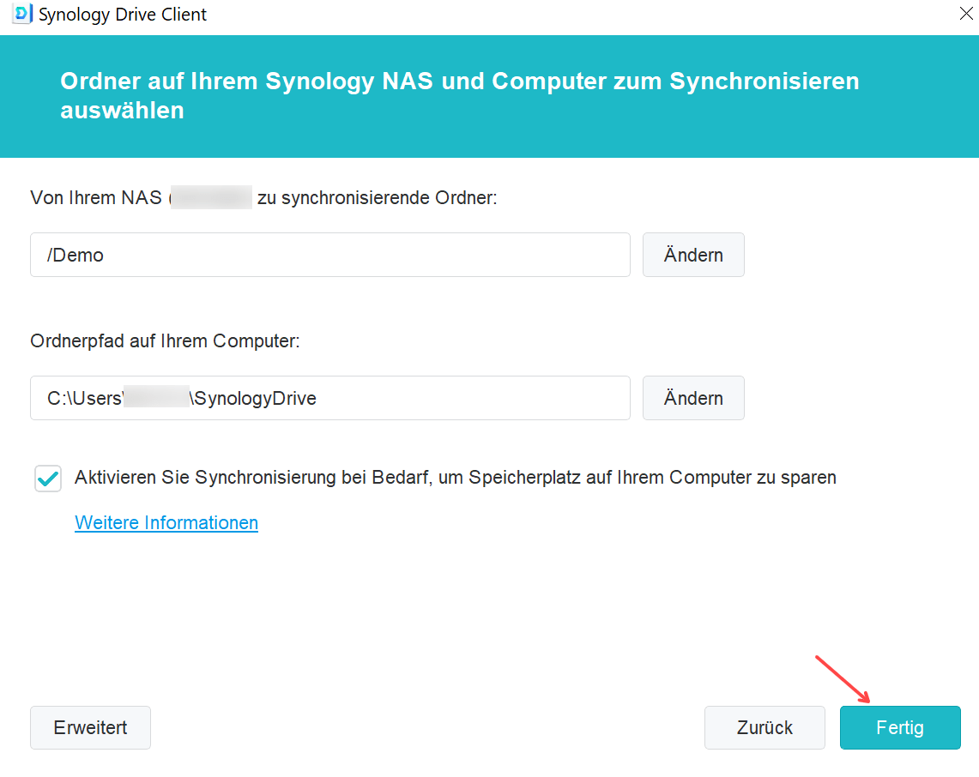Click the 'Ordnerpfad auf Ihrem Computer:' label
979x777 pixels.
[x=165, y=340]
